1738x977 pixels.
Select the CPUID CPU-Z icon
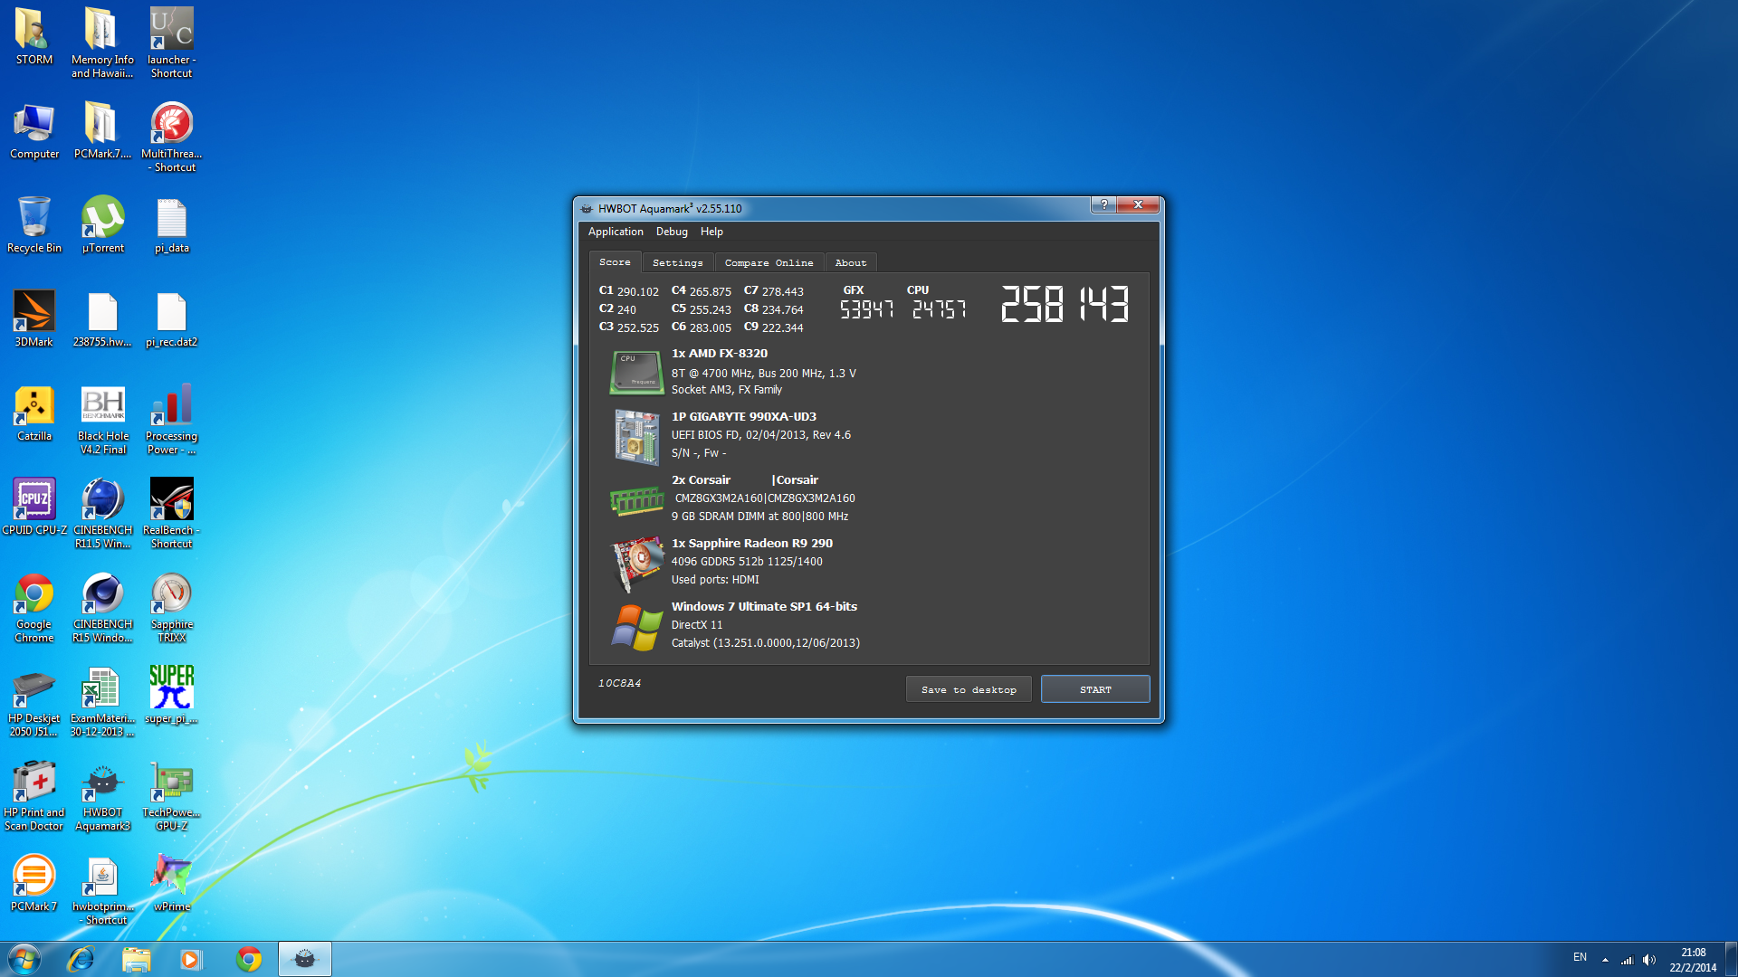click(x=33, y=507)
